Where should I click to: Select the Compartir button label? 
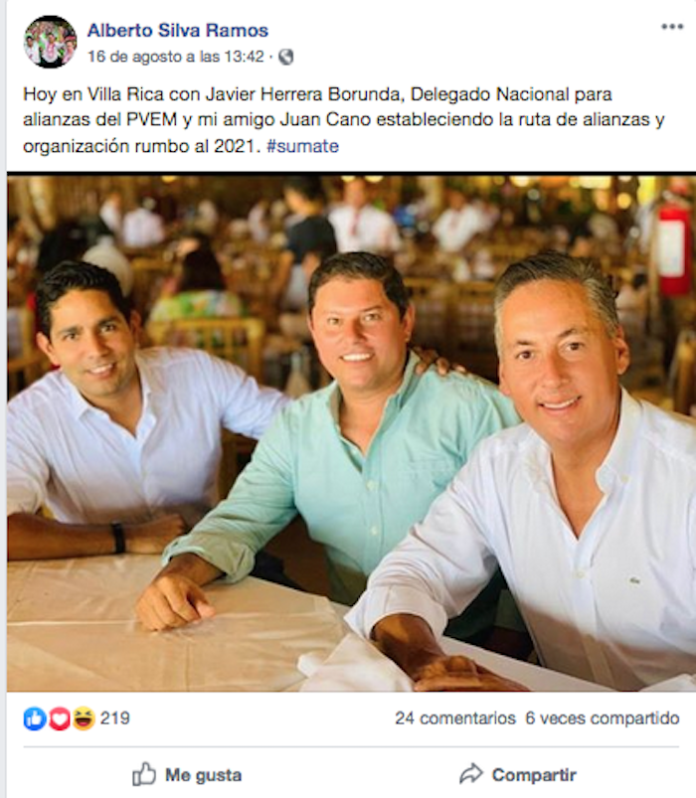point(534,775)
